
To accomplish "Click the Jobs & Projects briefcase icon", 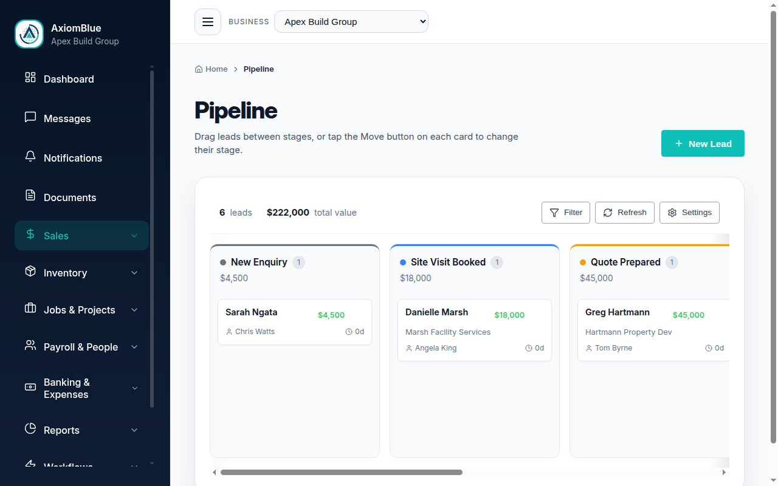I will pyautogui.click(x=30, y=309).
